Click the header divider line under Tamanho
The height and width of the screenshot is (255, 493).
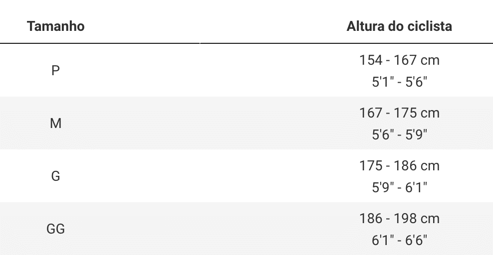coord(100,43)
